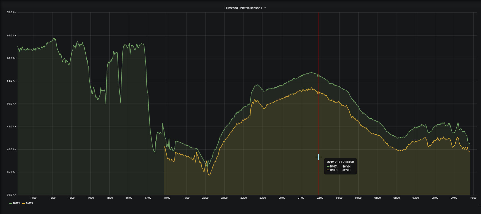Click the 11:00 time axis label
The width and height of the screenshot is (481, 214).
click(x=33, y=198)
